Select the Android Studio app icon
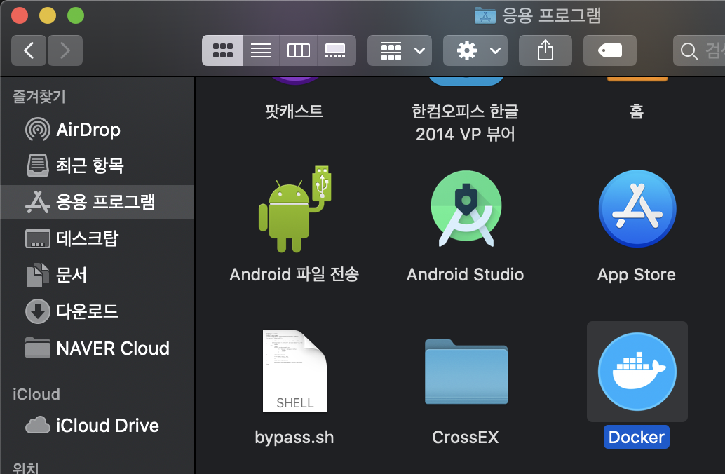Screen dimensions: 725x474 pyautogui.click(x=466, y=208)
